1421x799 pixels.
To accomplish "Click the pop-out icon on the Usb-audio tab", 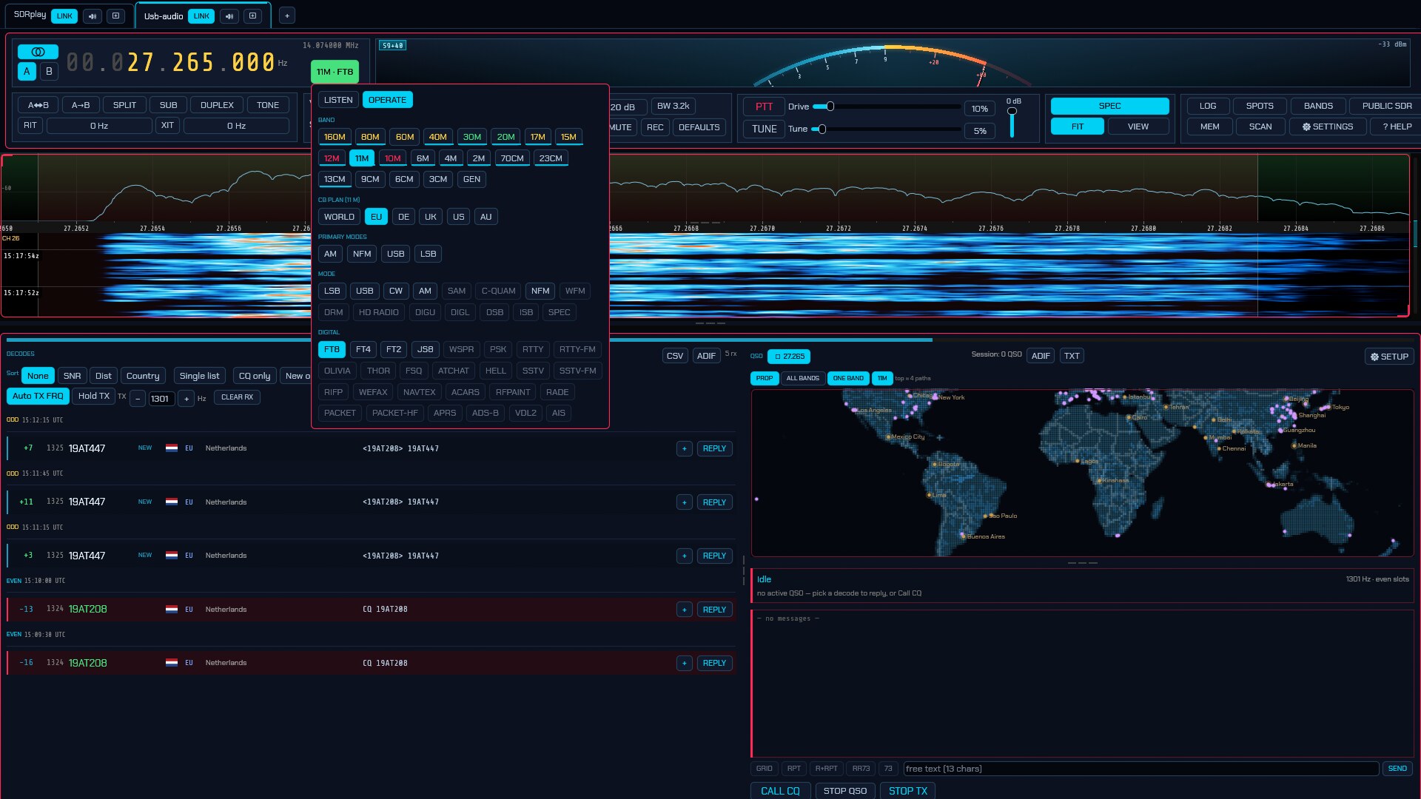I will (252, 16).
